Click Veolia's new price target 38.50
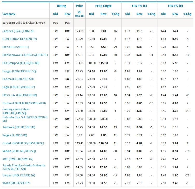 tap(103, 183)
